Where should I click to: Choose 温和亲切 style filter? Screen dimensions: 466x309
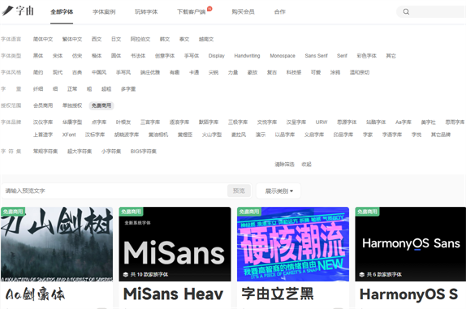(x=360, y=72)
